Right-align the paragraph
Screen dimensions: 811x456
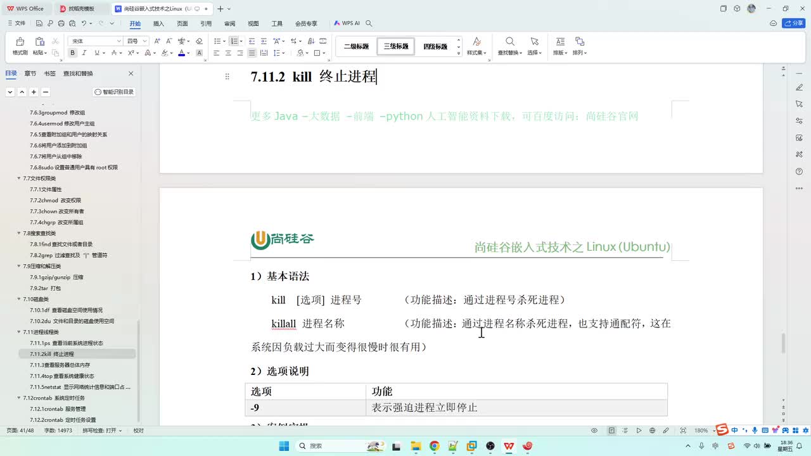click(240, 53)
